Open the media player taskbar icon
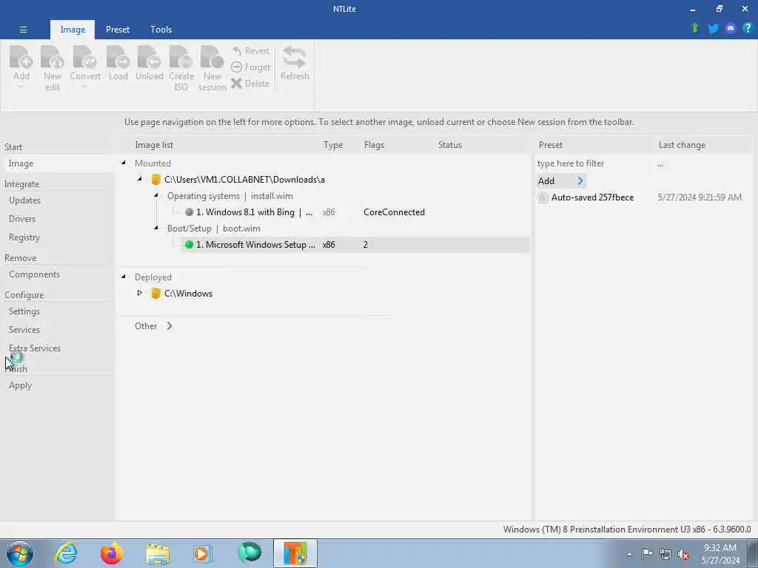The height and width of the screenshot is (568, 758). (x=202, y=553)
